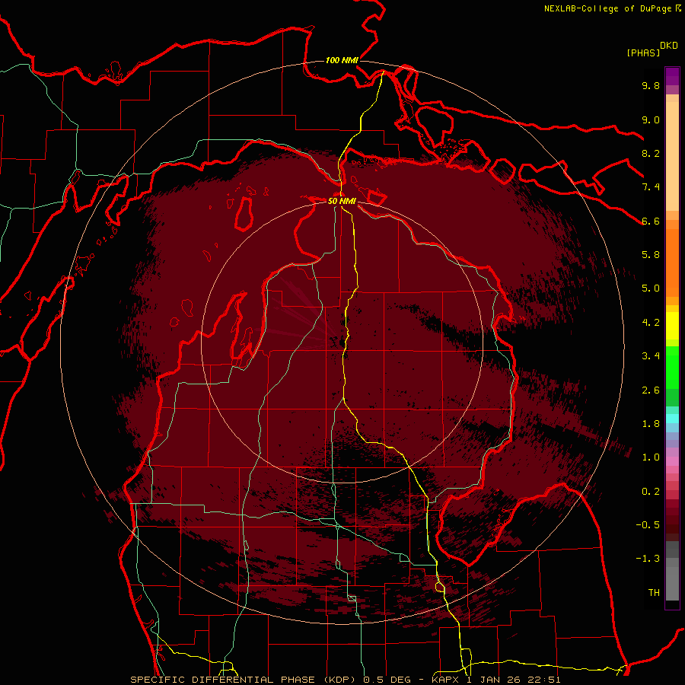Image resolution: width=685 pixels, height=685 pixels.
Task: Click the 5.0 legend value
Action: pos(651,288)
